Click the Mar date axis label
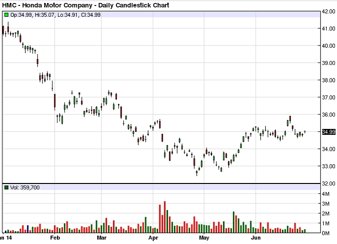The image size is (337, 244). click(102, 238)
